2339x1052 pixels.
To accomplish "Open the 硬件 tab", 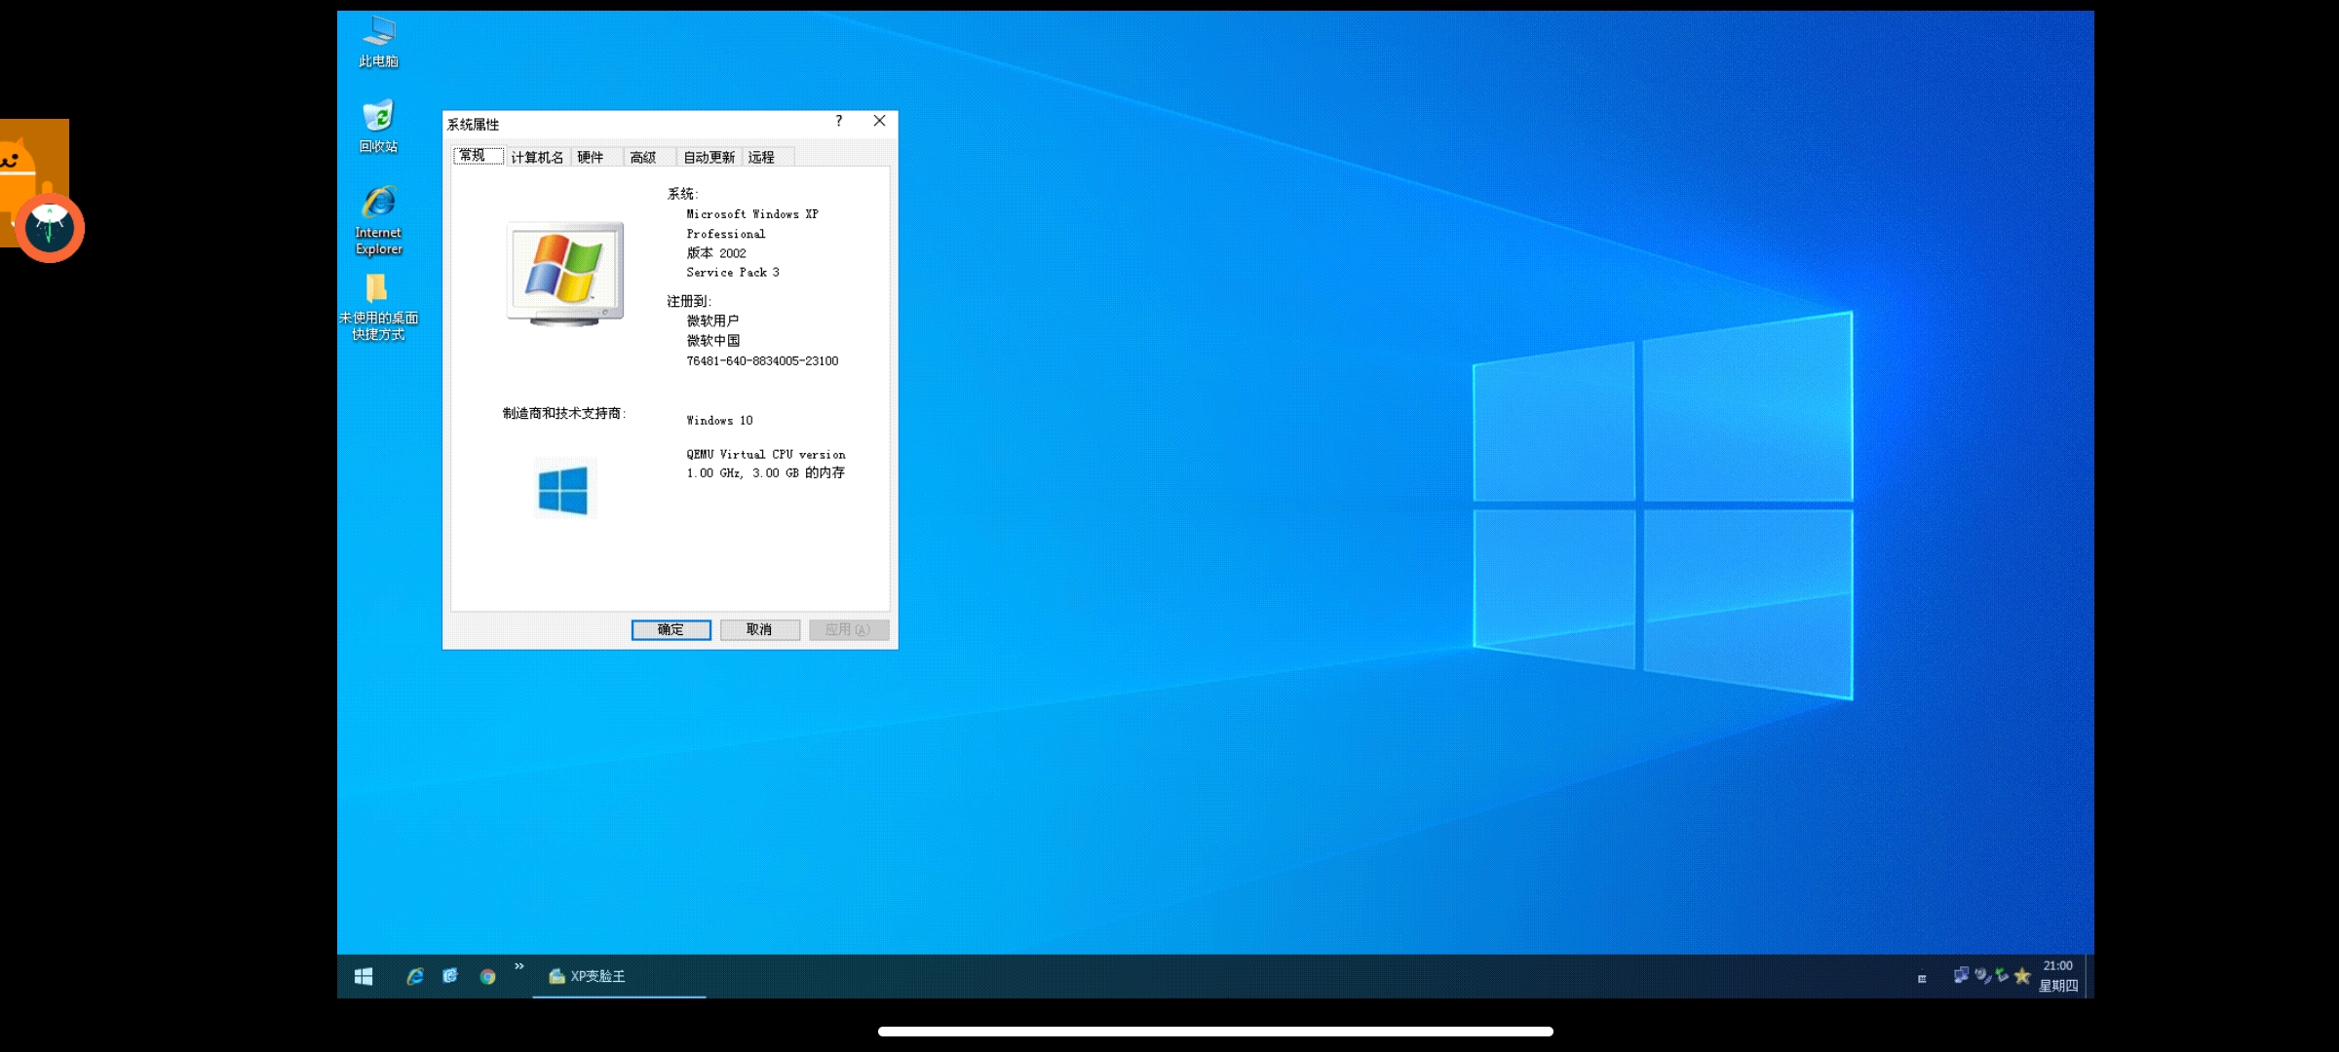I will click(595, 157).
